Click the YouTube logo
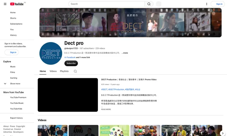This screenshot has height=136, width=227. click(17, 4)
